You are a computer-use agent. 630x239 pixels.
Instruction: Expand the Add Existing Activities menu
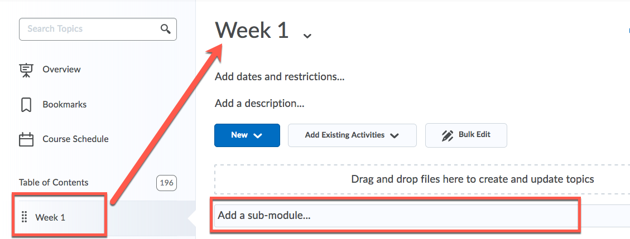352,135
